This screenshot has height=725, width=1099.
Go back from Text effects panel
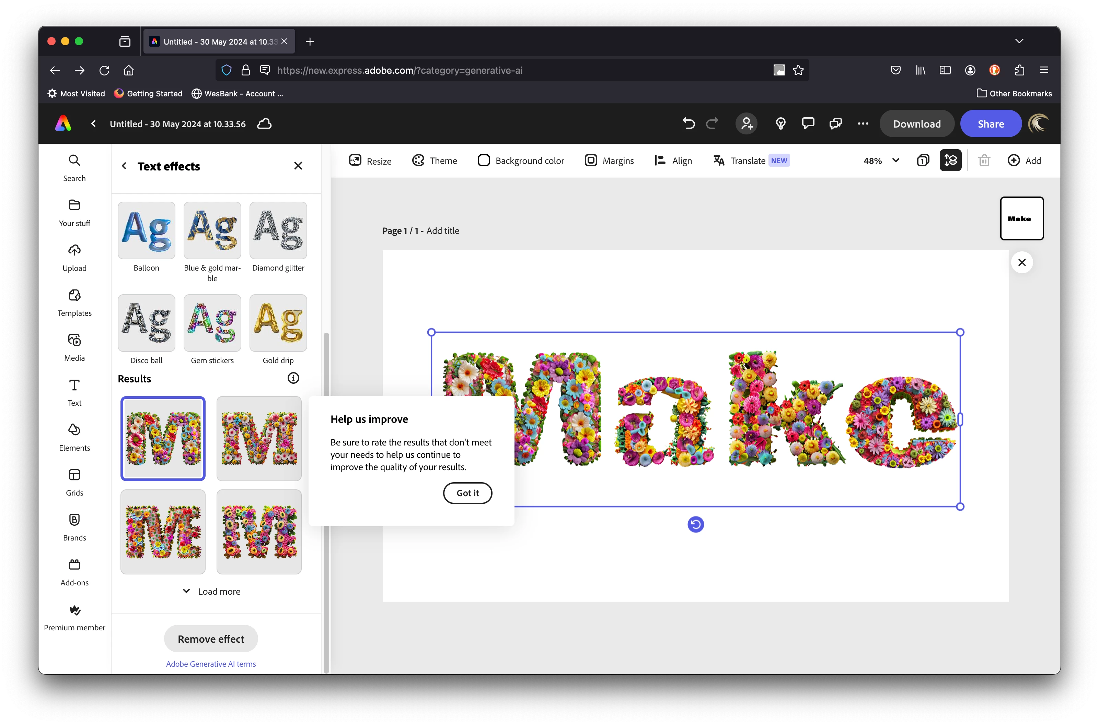pos(124,166)
